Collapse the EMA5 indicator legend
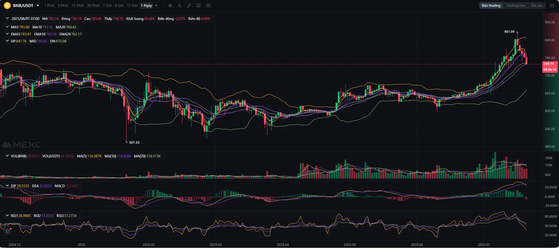 (7, 34)
